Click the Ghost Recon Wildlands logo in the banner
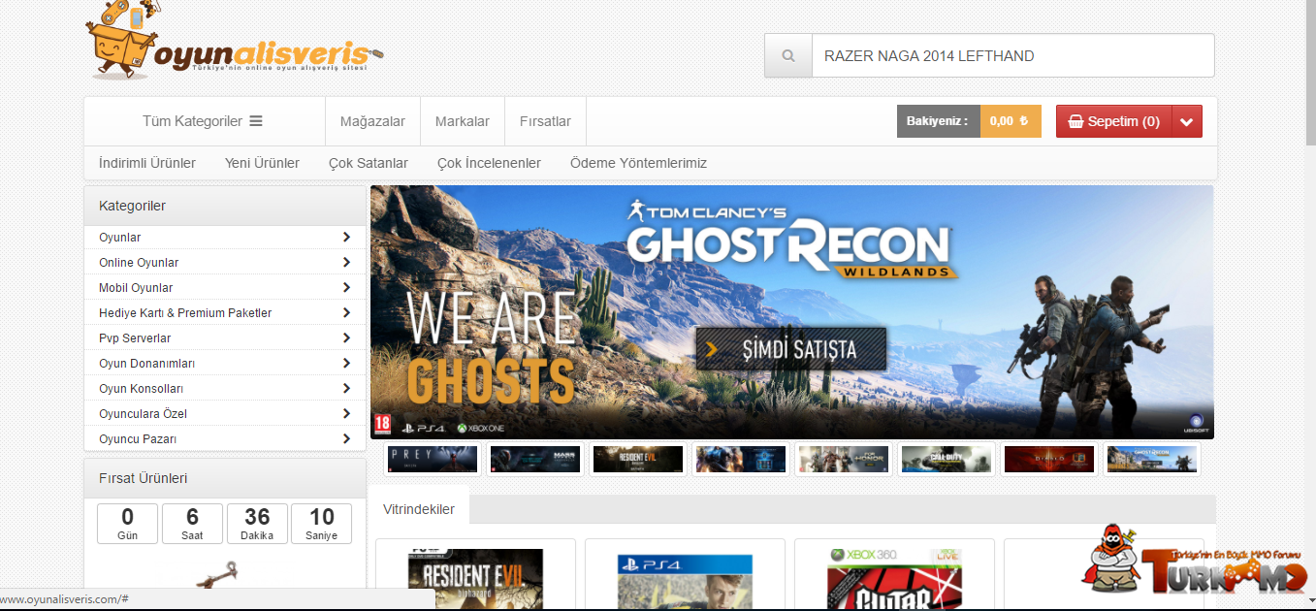Viewport: 1316px width, 611px height. 792,241
